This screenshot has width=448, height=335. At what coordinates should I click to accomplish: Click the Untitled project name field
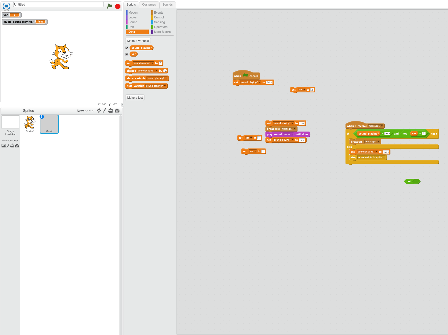pyautogui.click(x=58, y=4)
